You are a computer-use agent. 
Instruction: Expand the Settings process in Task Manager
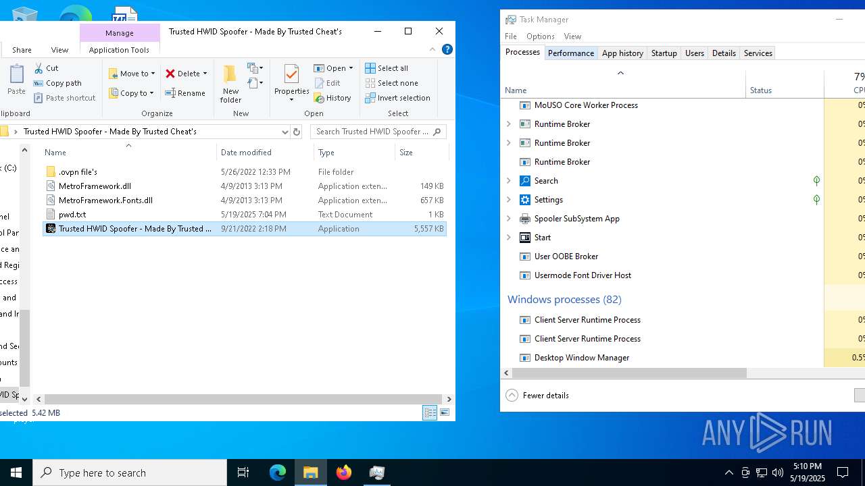(509, 200)
